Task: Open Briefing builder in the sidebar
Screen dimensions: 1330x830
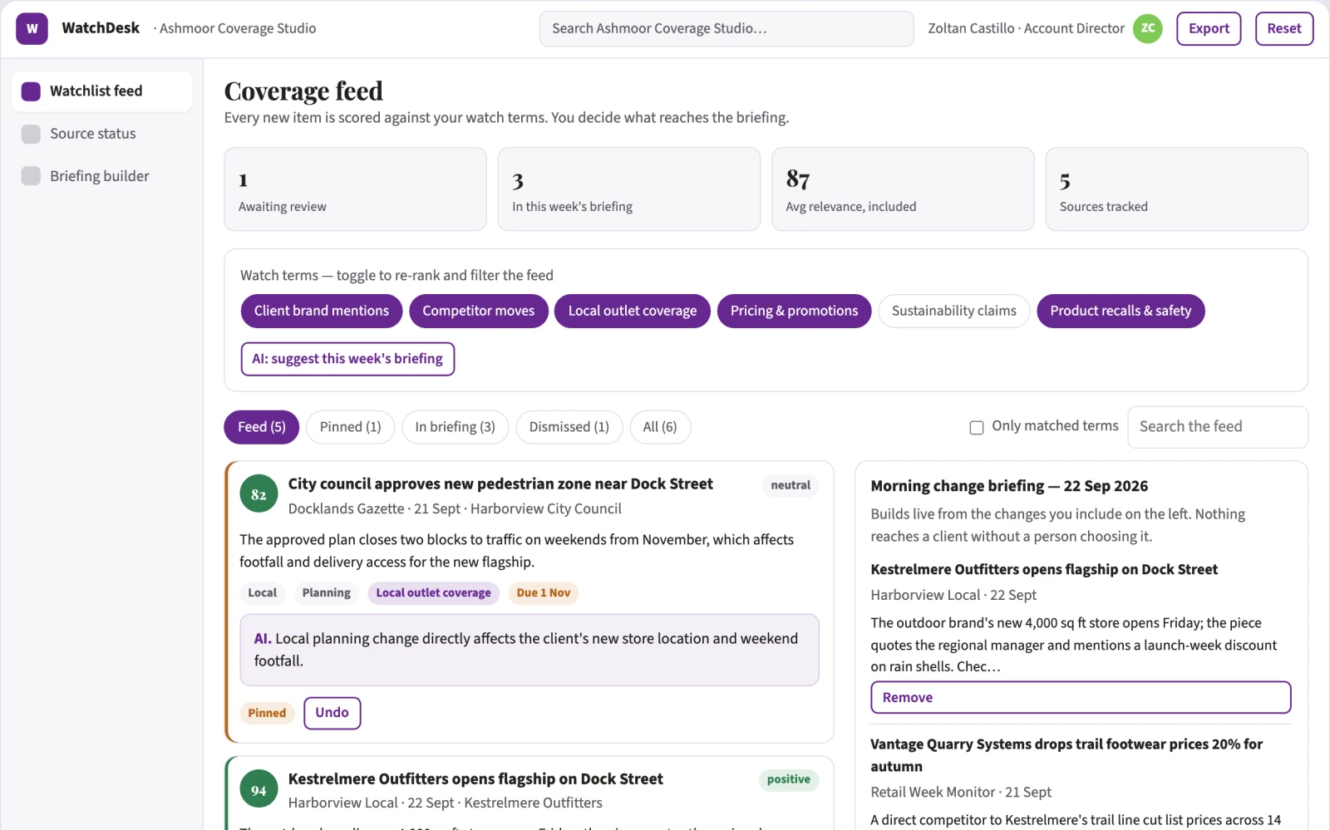Action: coord(101,176)
